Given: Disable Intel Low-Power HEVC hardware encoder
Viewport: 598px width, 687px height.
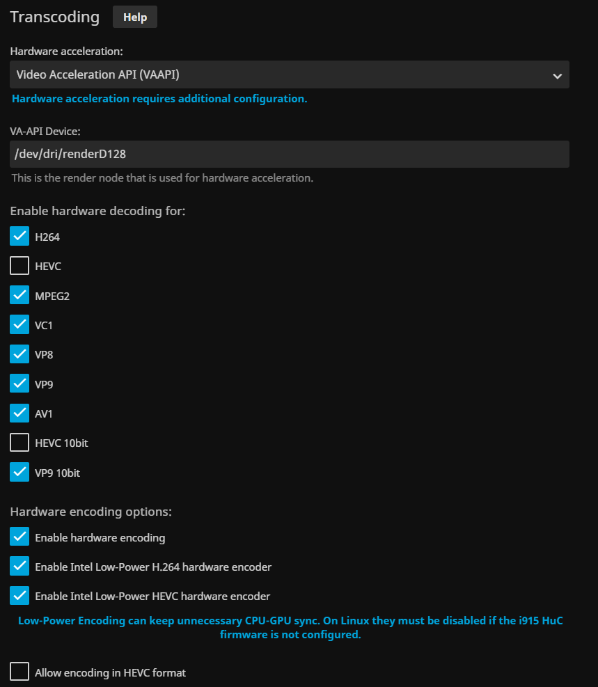Looking at the screenshot, I should (19, 596).
